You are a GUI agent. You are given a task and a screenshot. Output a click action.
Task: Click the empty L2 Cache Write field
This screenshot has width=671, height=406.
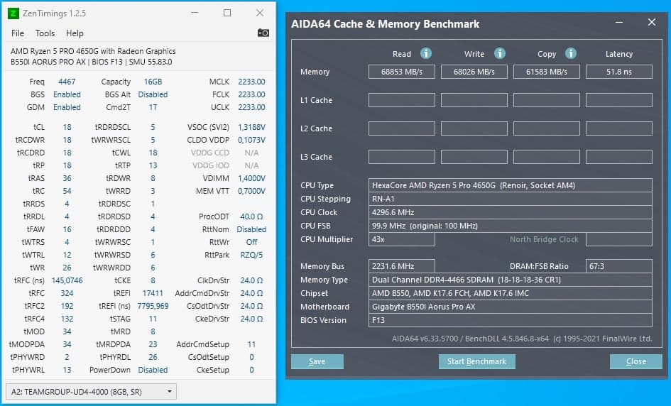click(474, 128)
